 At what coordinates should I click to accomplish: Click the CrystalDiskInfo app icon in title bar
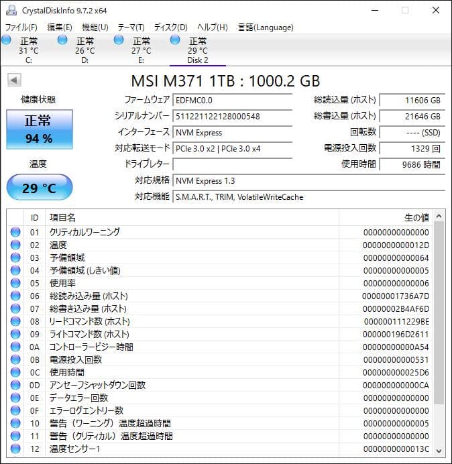[11, 10]
